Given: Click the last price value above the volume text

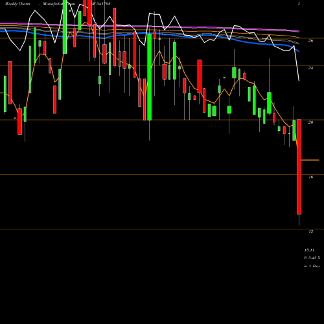Looking at the screenshot, I should coord(309,250).
